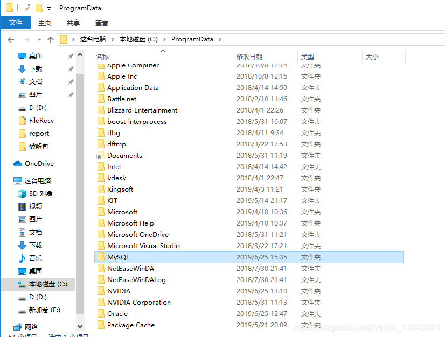
Task: Click ProgramData breadcrumb in the address bar
Action: (x=192, y=39)
